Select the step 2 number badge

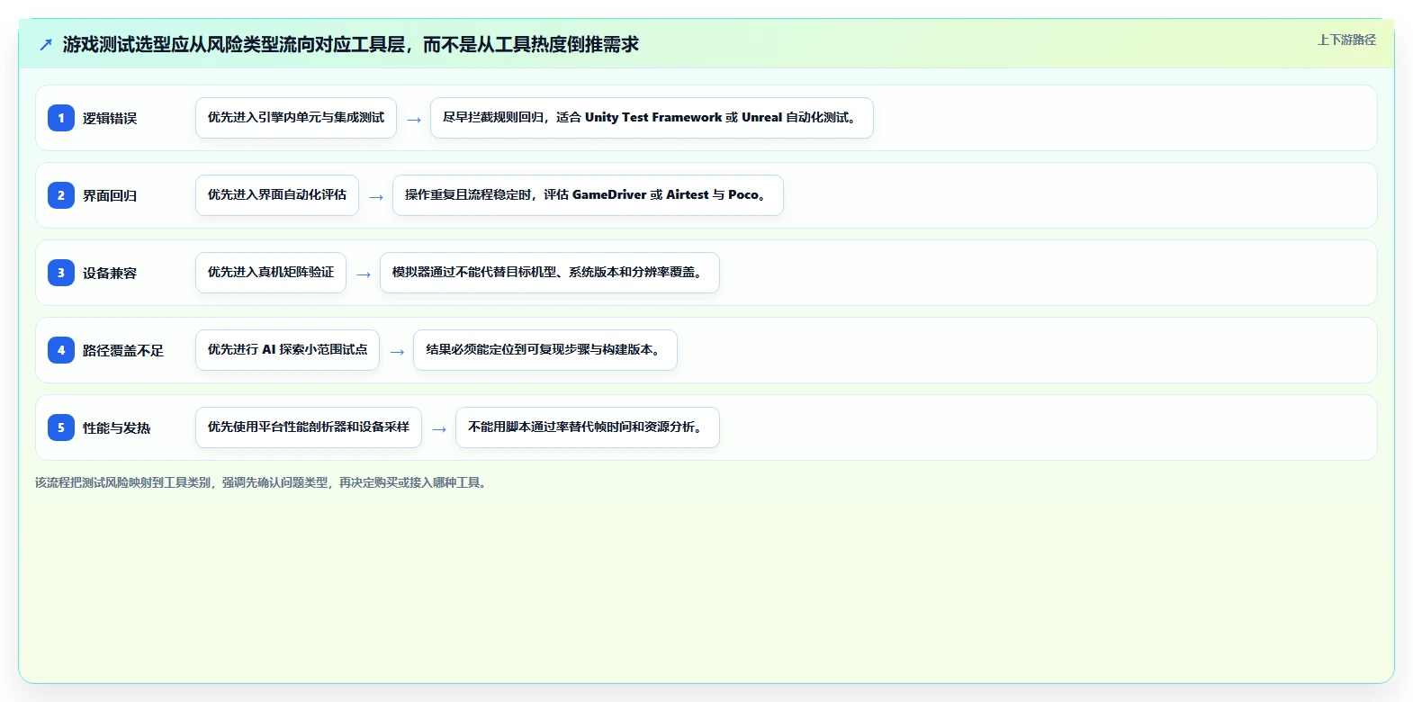(61, 195)
